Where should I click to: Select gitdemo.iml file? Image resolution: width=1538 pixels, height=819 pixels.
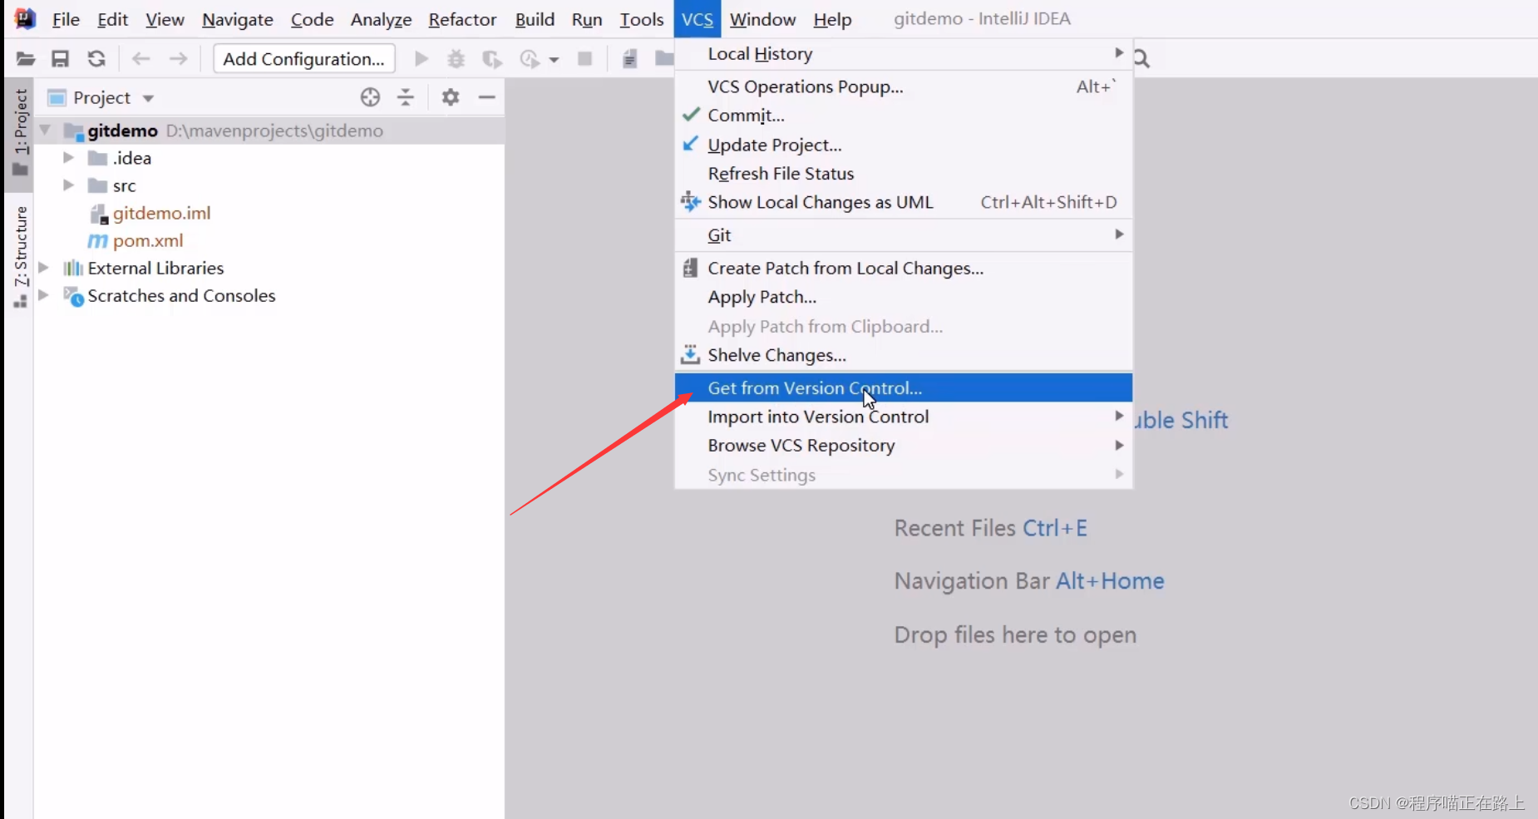point(161,213)
